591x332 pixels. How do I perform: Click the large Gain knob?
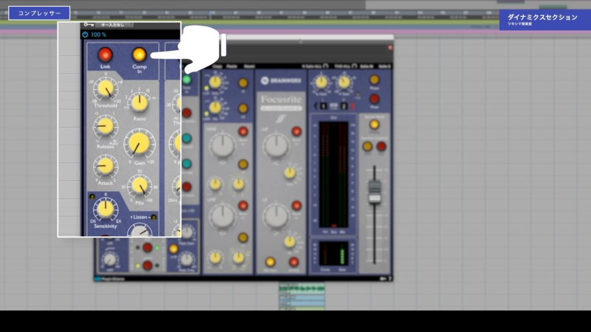click(x=139, y=144)
